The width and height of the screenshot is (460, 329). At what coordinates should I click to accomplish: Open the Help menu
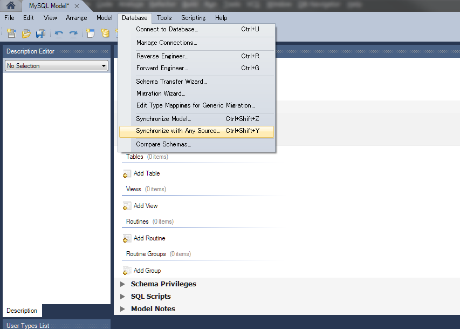[221, 18]
